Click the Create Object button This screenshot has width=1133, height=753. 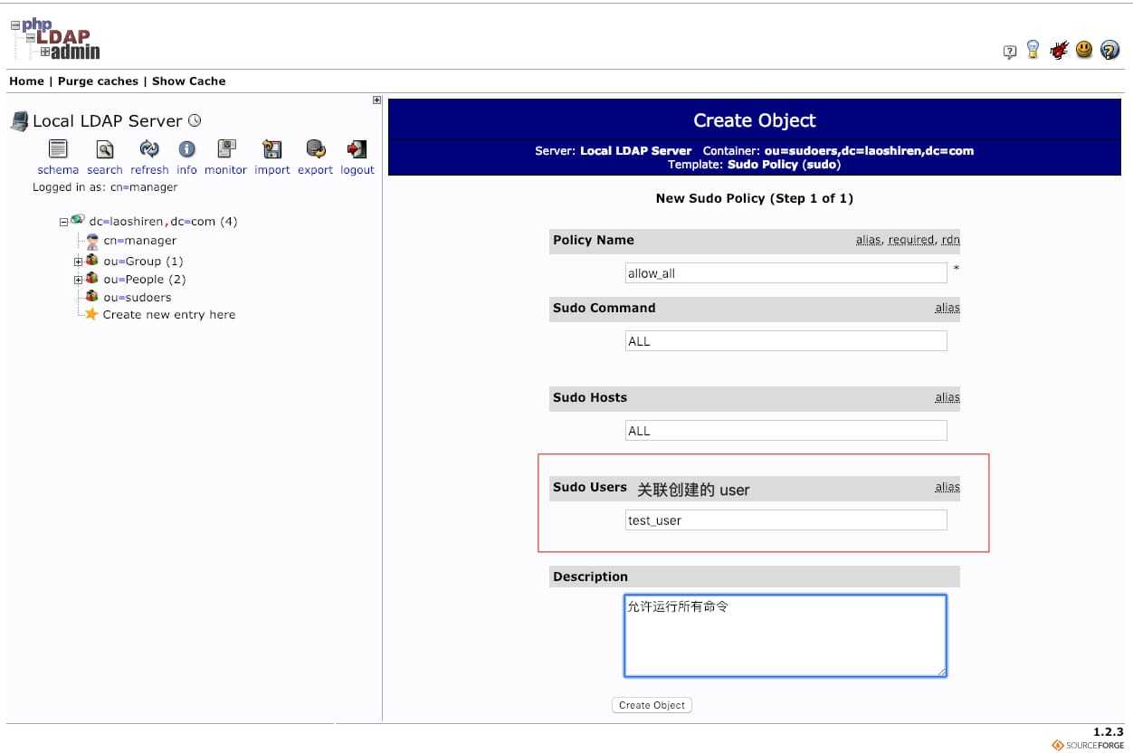652,705
